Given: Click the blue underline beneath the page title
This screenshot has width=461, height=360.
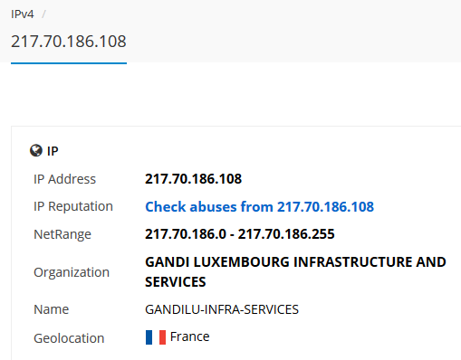Looking at the screenshot, I should coord(69,63).
